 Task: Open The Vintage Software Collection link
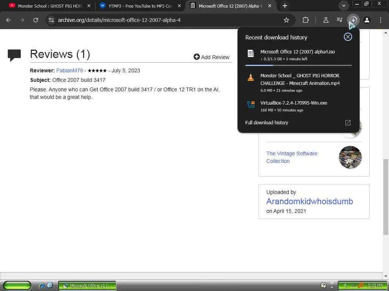(292, 157)
